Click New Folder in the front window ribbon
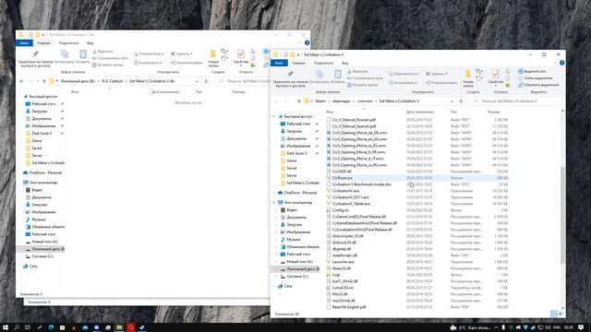 tap(468, 77)
